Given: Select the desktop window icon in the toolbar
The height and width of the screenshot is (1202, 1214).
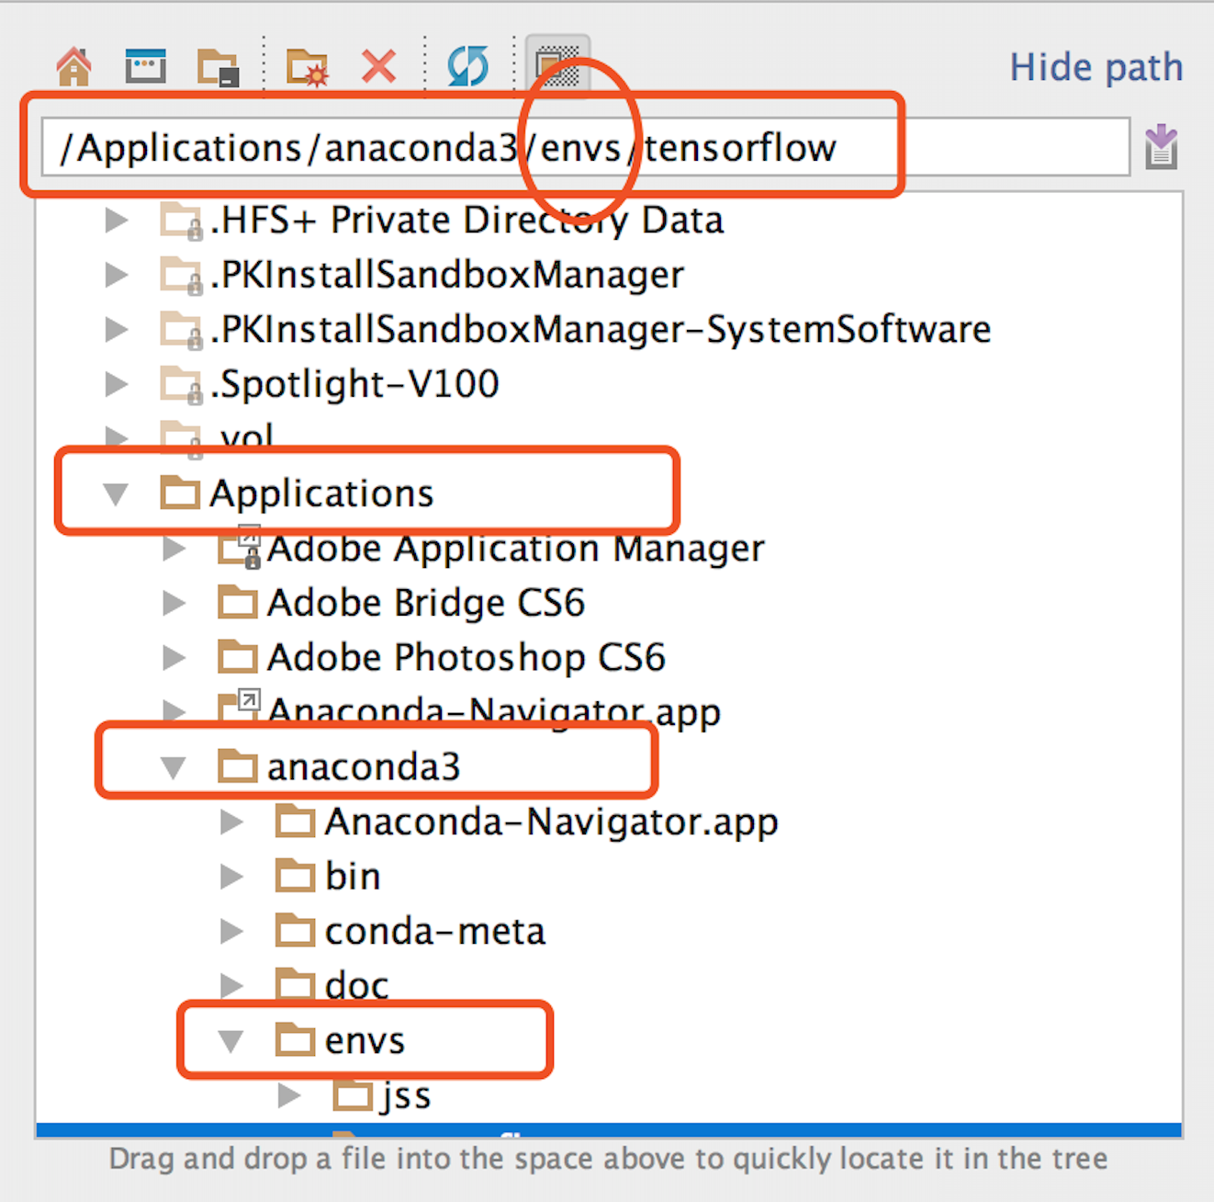Looking at the screenshot, I should coord(144,65).
